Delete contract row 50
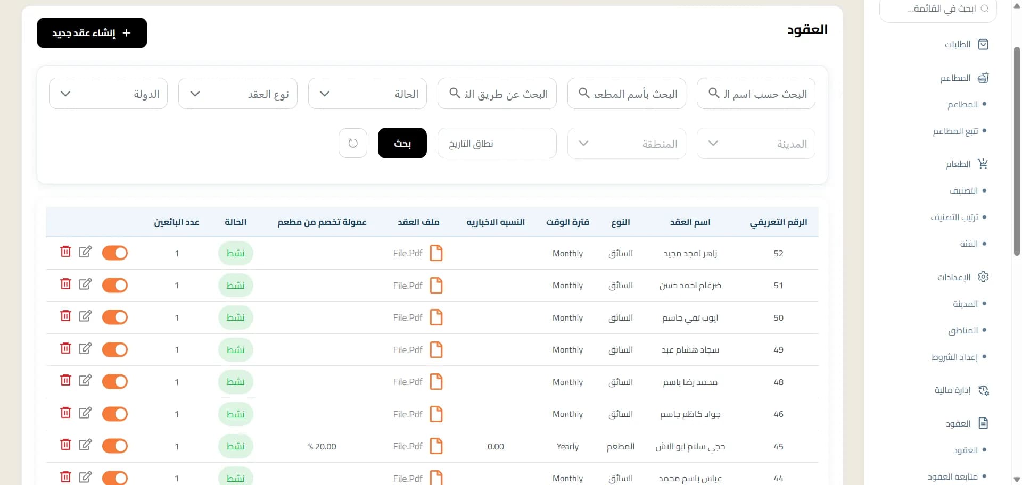Image resolution: width=1022 pixels, height=485 pixels. (x=65, y=316)
